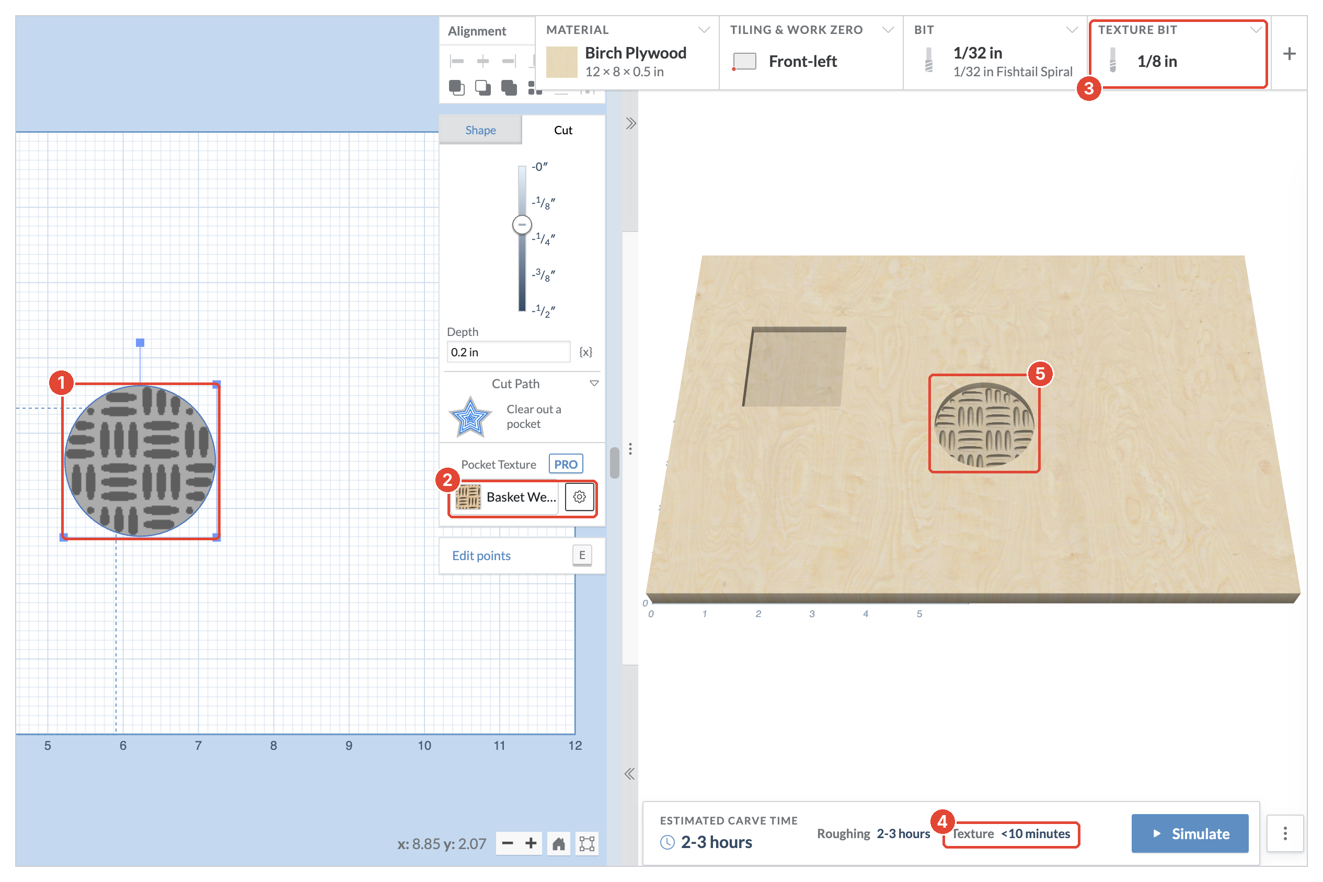Click the Basket Weave texture thumbnail
Viewport: 1323px width, 882px height.
[468, 497]
